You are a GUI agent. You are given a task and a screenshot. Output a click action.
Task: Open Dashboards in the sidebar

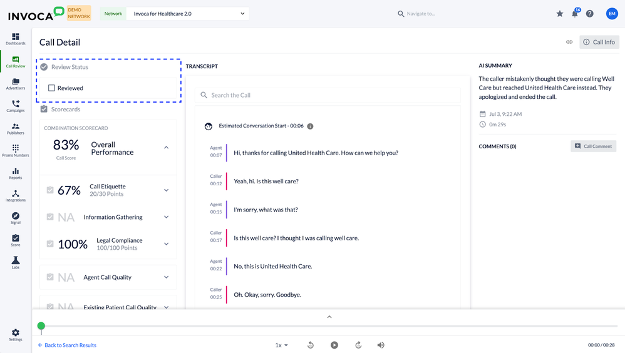16,39
